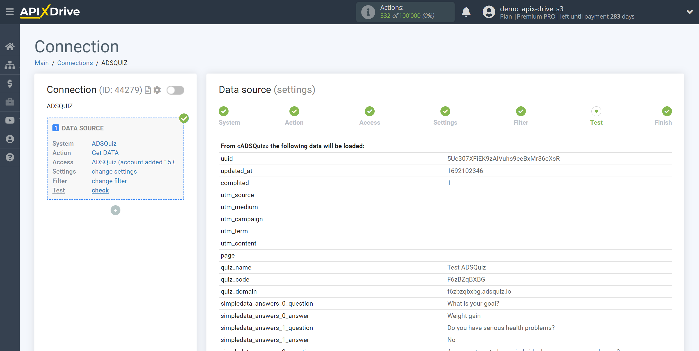
Task: Click quiz_domain value f6zbzqbxbg.adsquiz.io
Action: click(479, 291)
